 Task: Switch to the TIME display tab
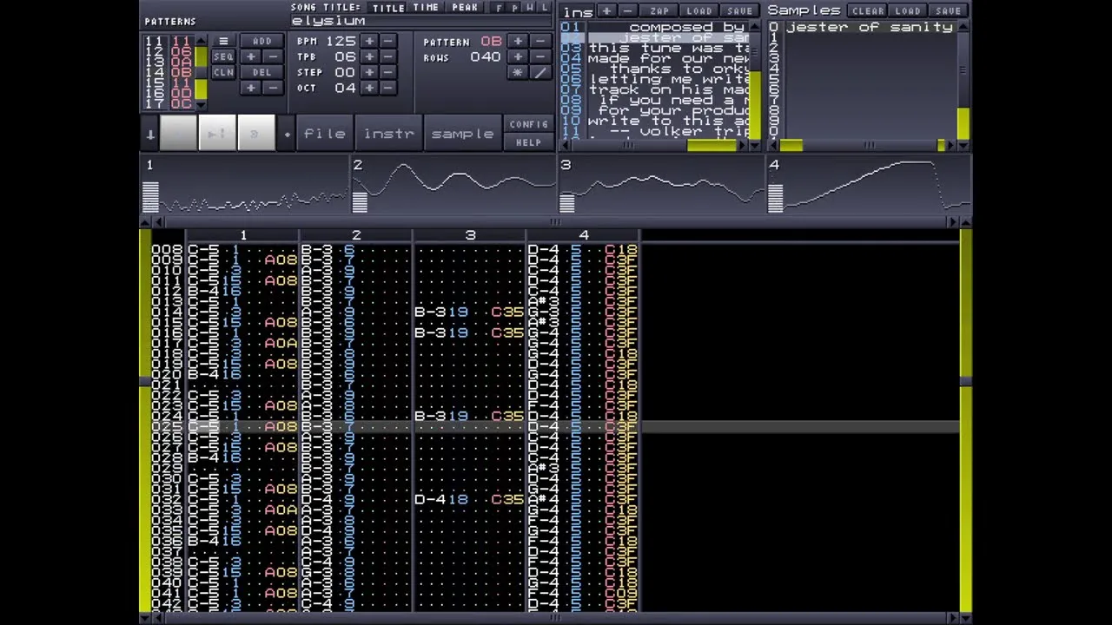[426, 8]
